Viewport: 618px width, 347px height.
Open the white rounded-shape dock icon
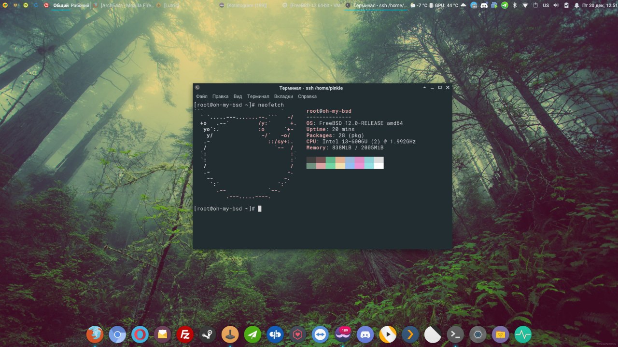point(433,334)
